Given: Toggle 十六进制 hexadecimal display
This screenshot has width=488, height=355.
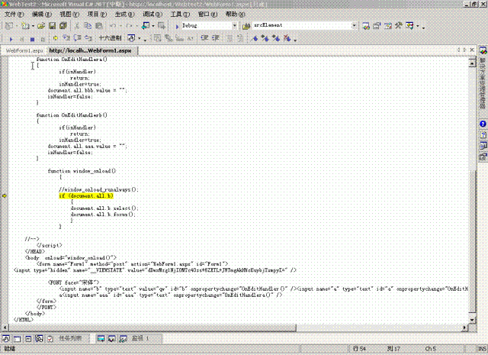Looking at the screenshot, I should [110, 38].
